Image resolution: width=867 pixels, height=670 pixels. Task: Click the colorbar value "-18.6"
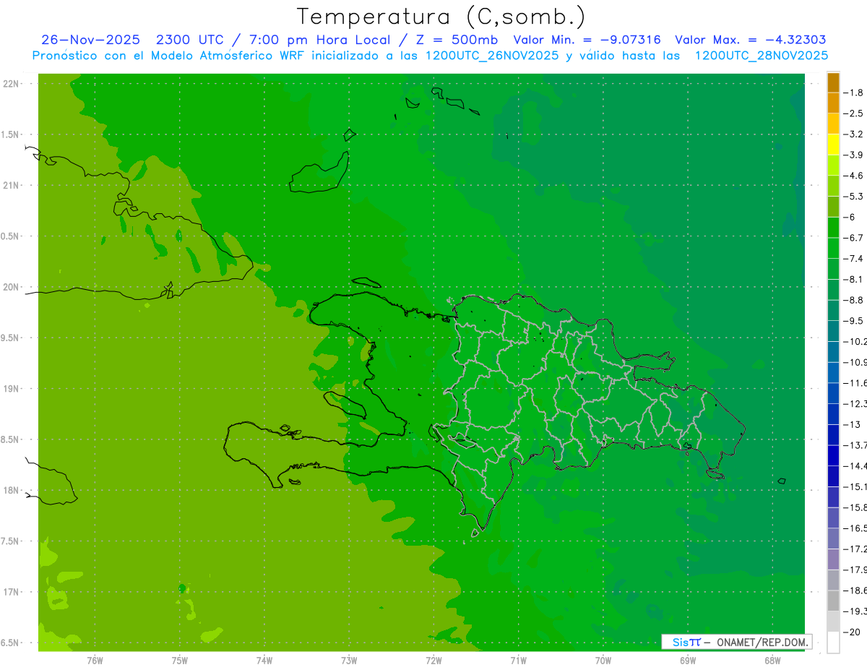coord(855,590)
